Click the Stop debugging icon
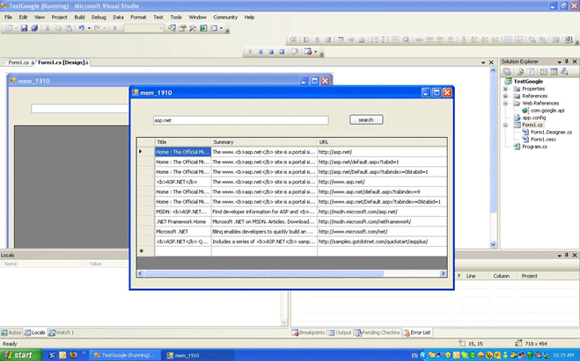Viewport: 580px width, 361px height. point(271,52)
